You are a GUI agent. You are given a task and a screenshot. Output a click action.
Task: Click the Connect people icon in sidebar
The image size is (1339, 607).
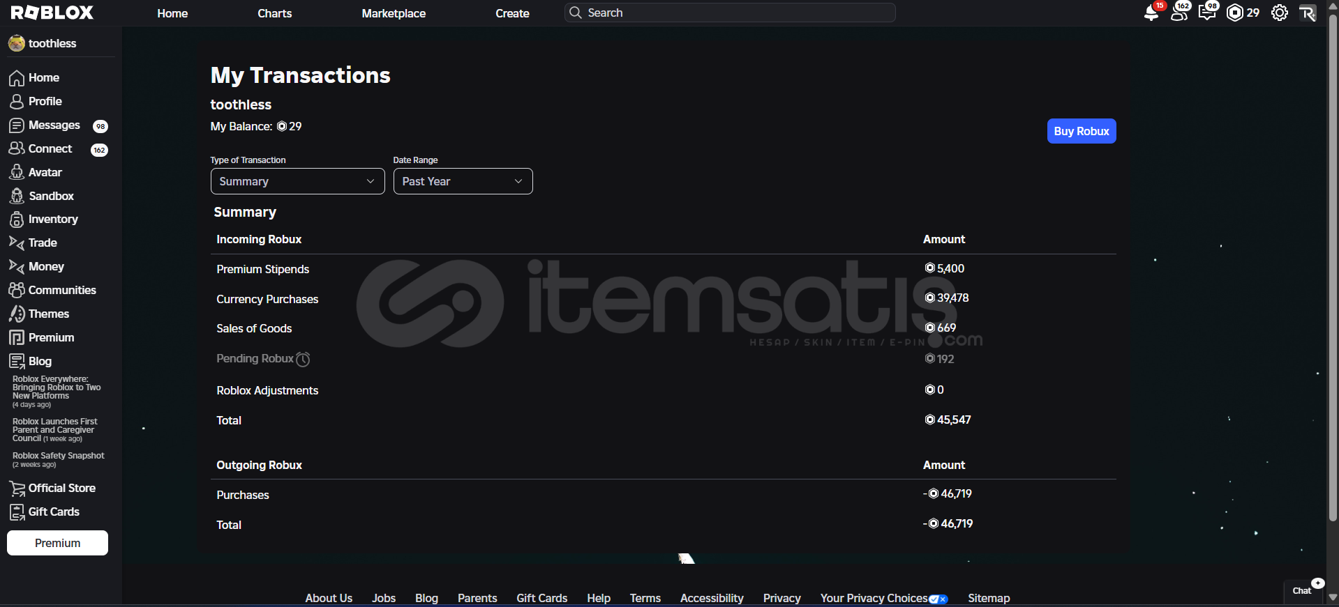pos(17,149)
